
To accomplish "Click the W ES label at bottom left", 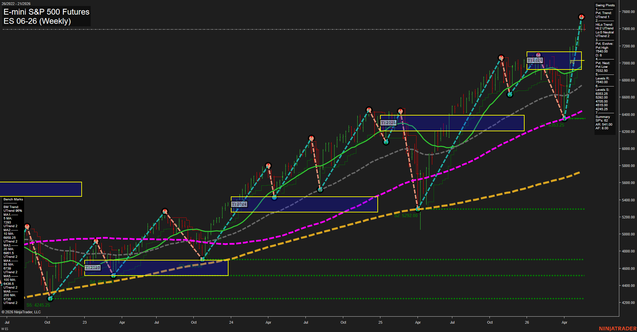I will [x=5, y=329].
